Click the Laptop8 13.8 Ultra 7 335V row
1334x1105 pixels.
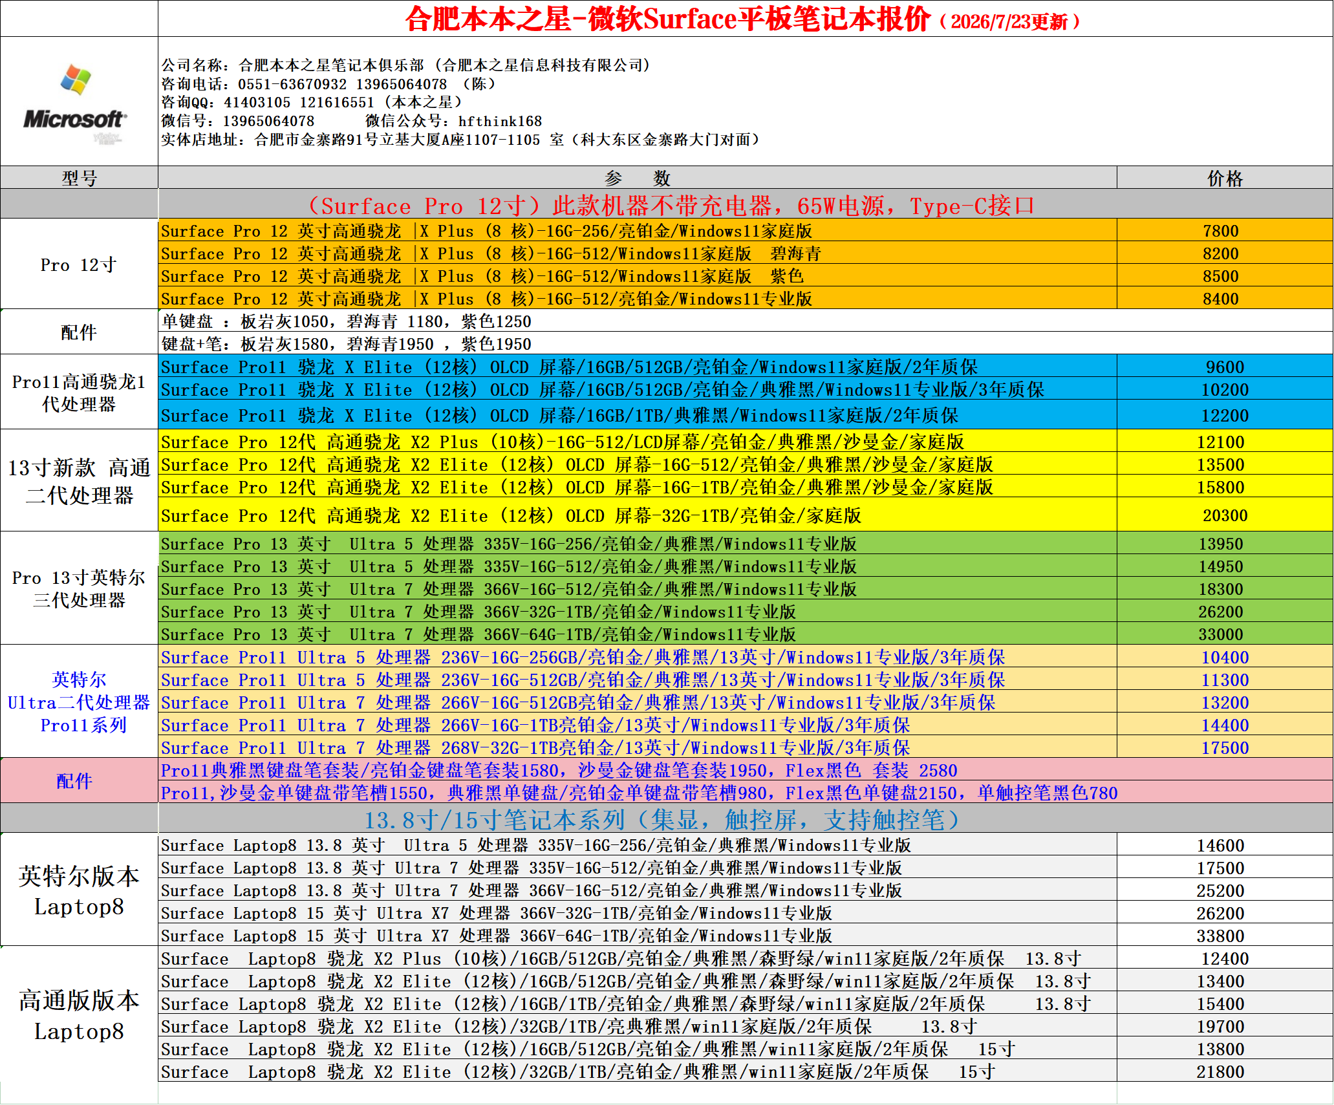coord(638,868)
